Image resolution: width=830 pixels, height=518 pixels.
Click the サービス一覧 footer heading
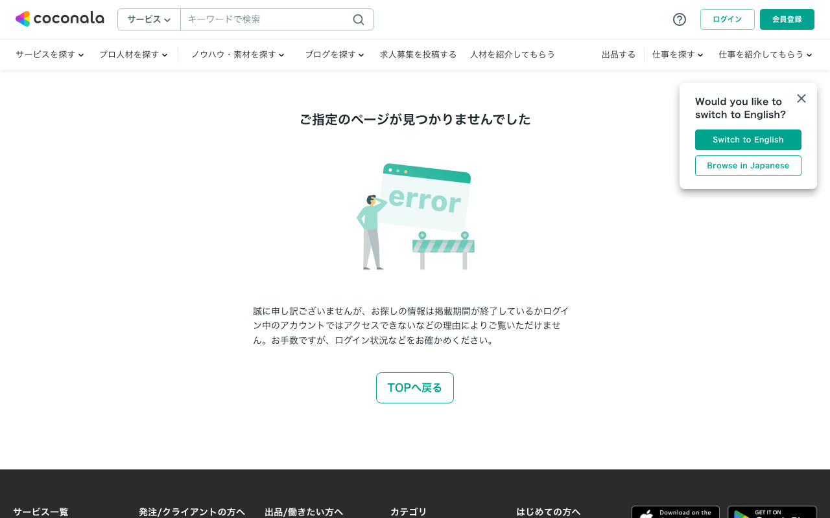[x=40, y=512]
